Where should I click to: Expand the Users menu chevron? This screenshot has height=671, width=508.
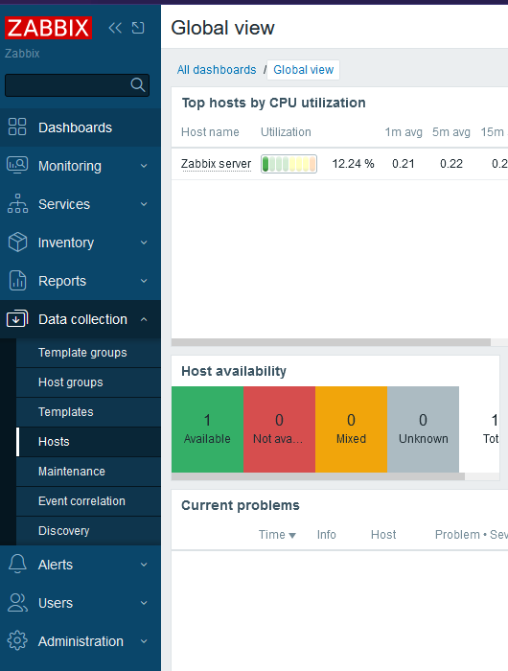pyautogui.click(x=144, y=603)
